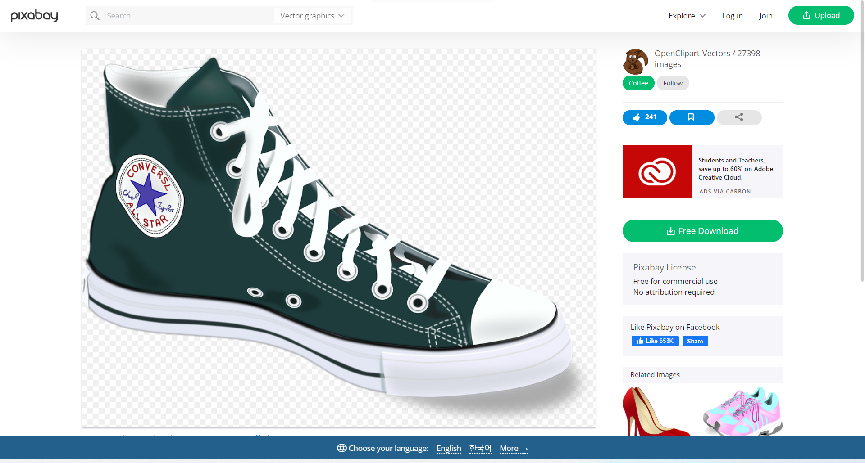Click the Facebook Share button

point(695,341)
